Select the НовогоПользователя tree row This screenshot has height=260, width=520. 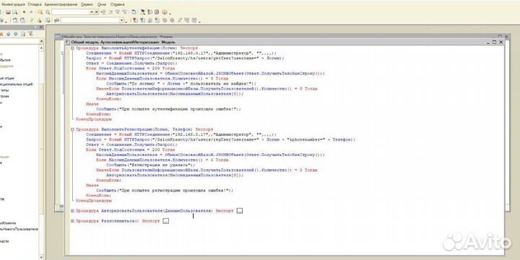pos(19,229)
